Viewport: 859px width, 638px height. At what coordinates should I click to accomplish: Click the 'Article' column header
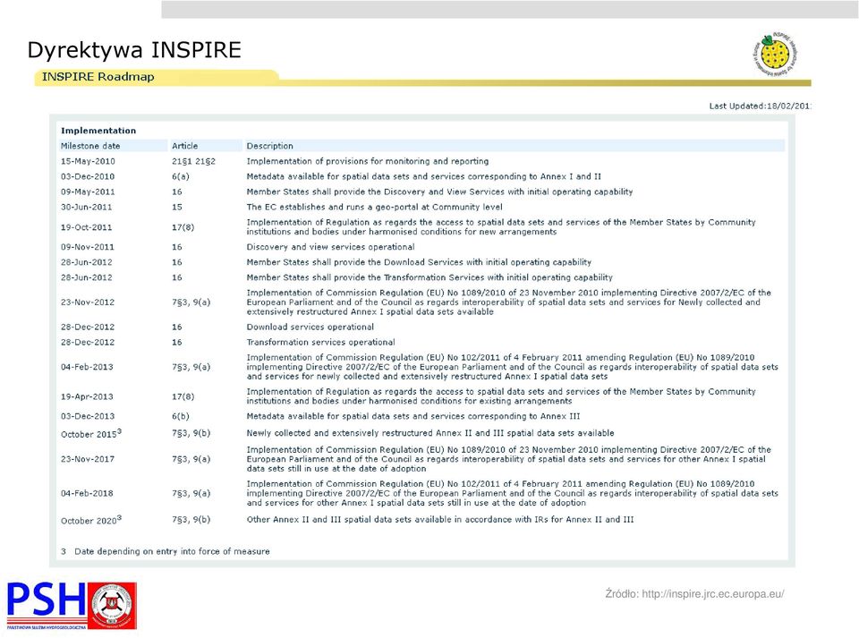pos(184,146)
